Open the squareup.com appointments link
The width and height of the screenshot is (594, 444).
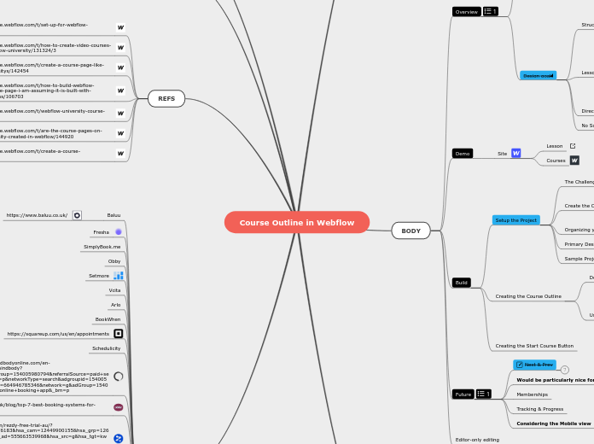pos(58,334)
